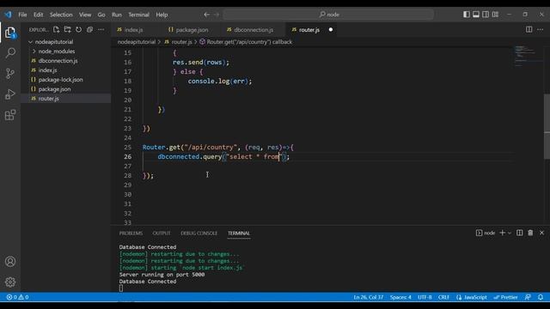Customize editor layout
Image resolution: width=550 pixels, height=309 pixels.
(x=495, y=15)
